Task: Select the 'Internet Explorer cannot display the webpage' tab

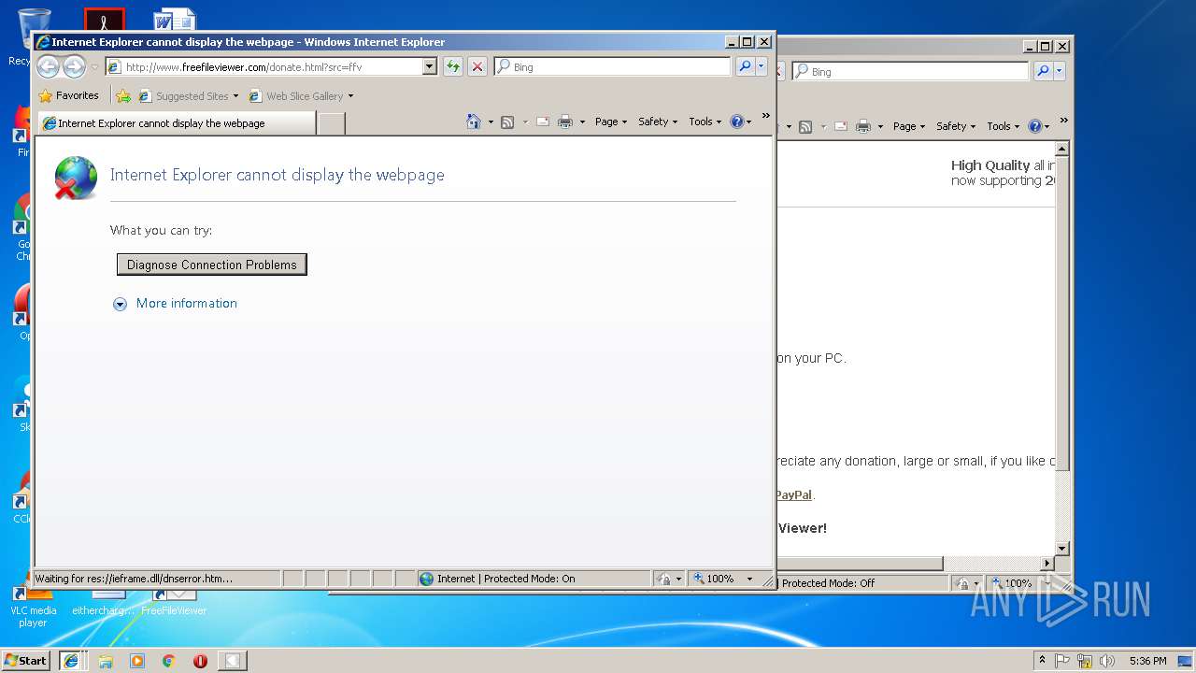Action: point(177,123)
